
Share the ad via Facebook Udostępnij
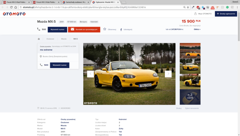[126, 29]
